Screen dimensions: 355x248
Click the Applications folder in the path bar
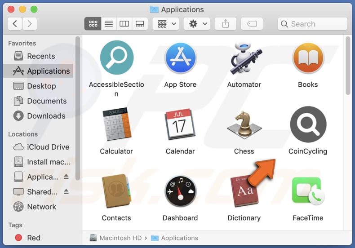click(174, 238)
